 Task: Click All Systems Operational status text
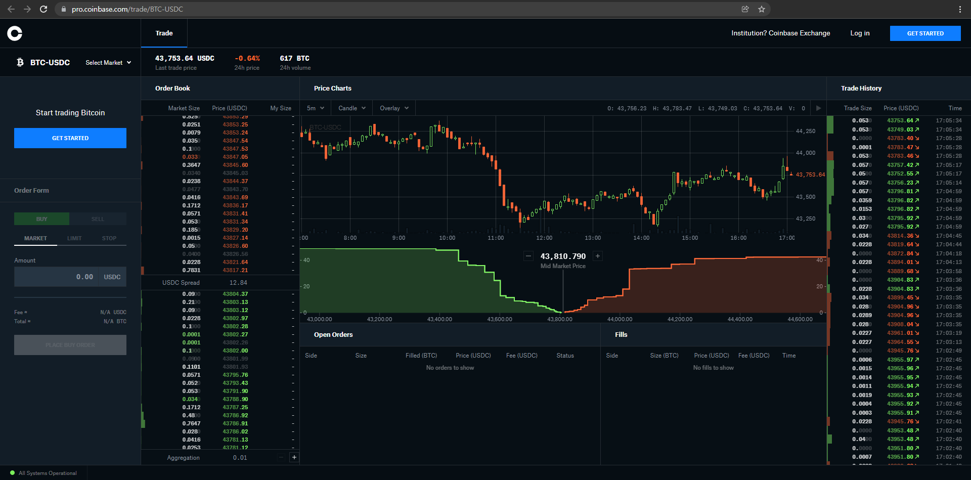(48, 473)
